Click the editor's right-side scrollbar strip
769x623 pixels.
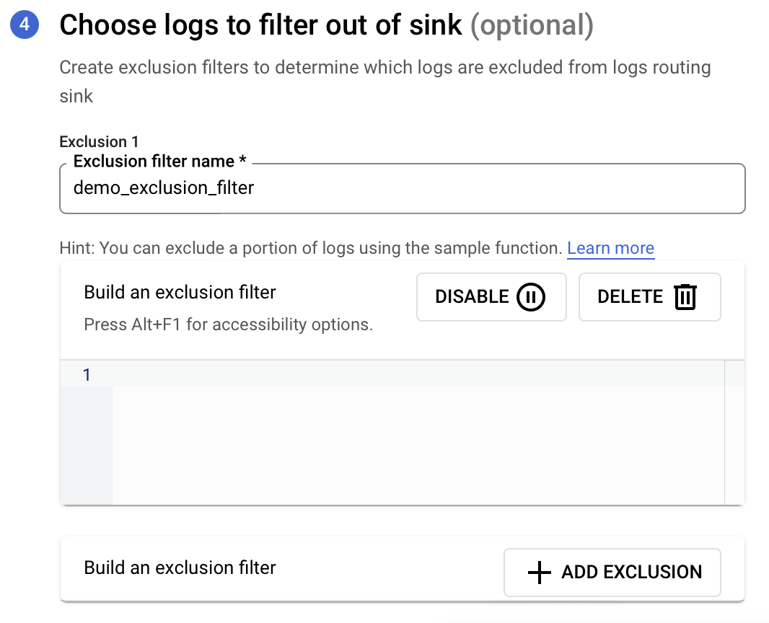[x=734, y=433]
